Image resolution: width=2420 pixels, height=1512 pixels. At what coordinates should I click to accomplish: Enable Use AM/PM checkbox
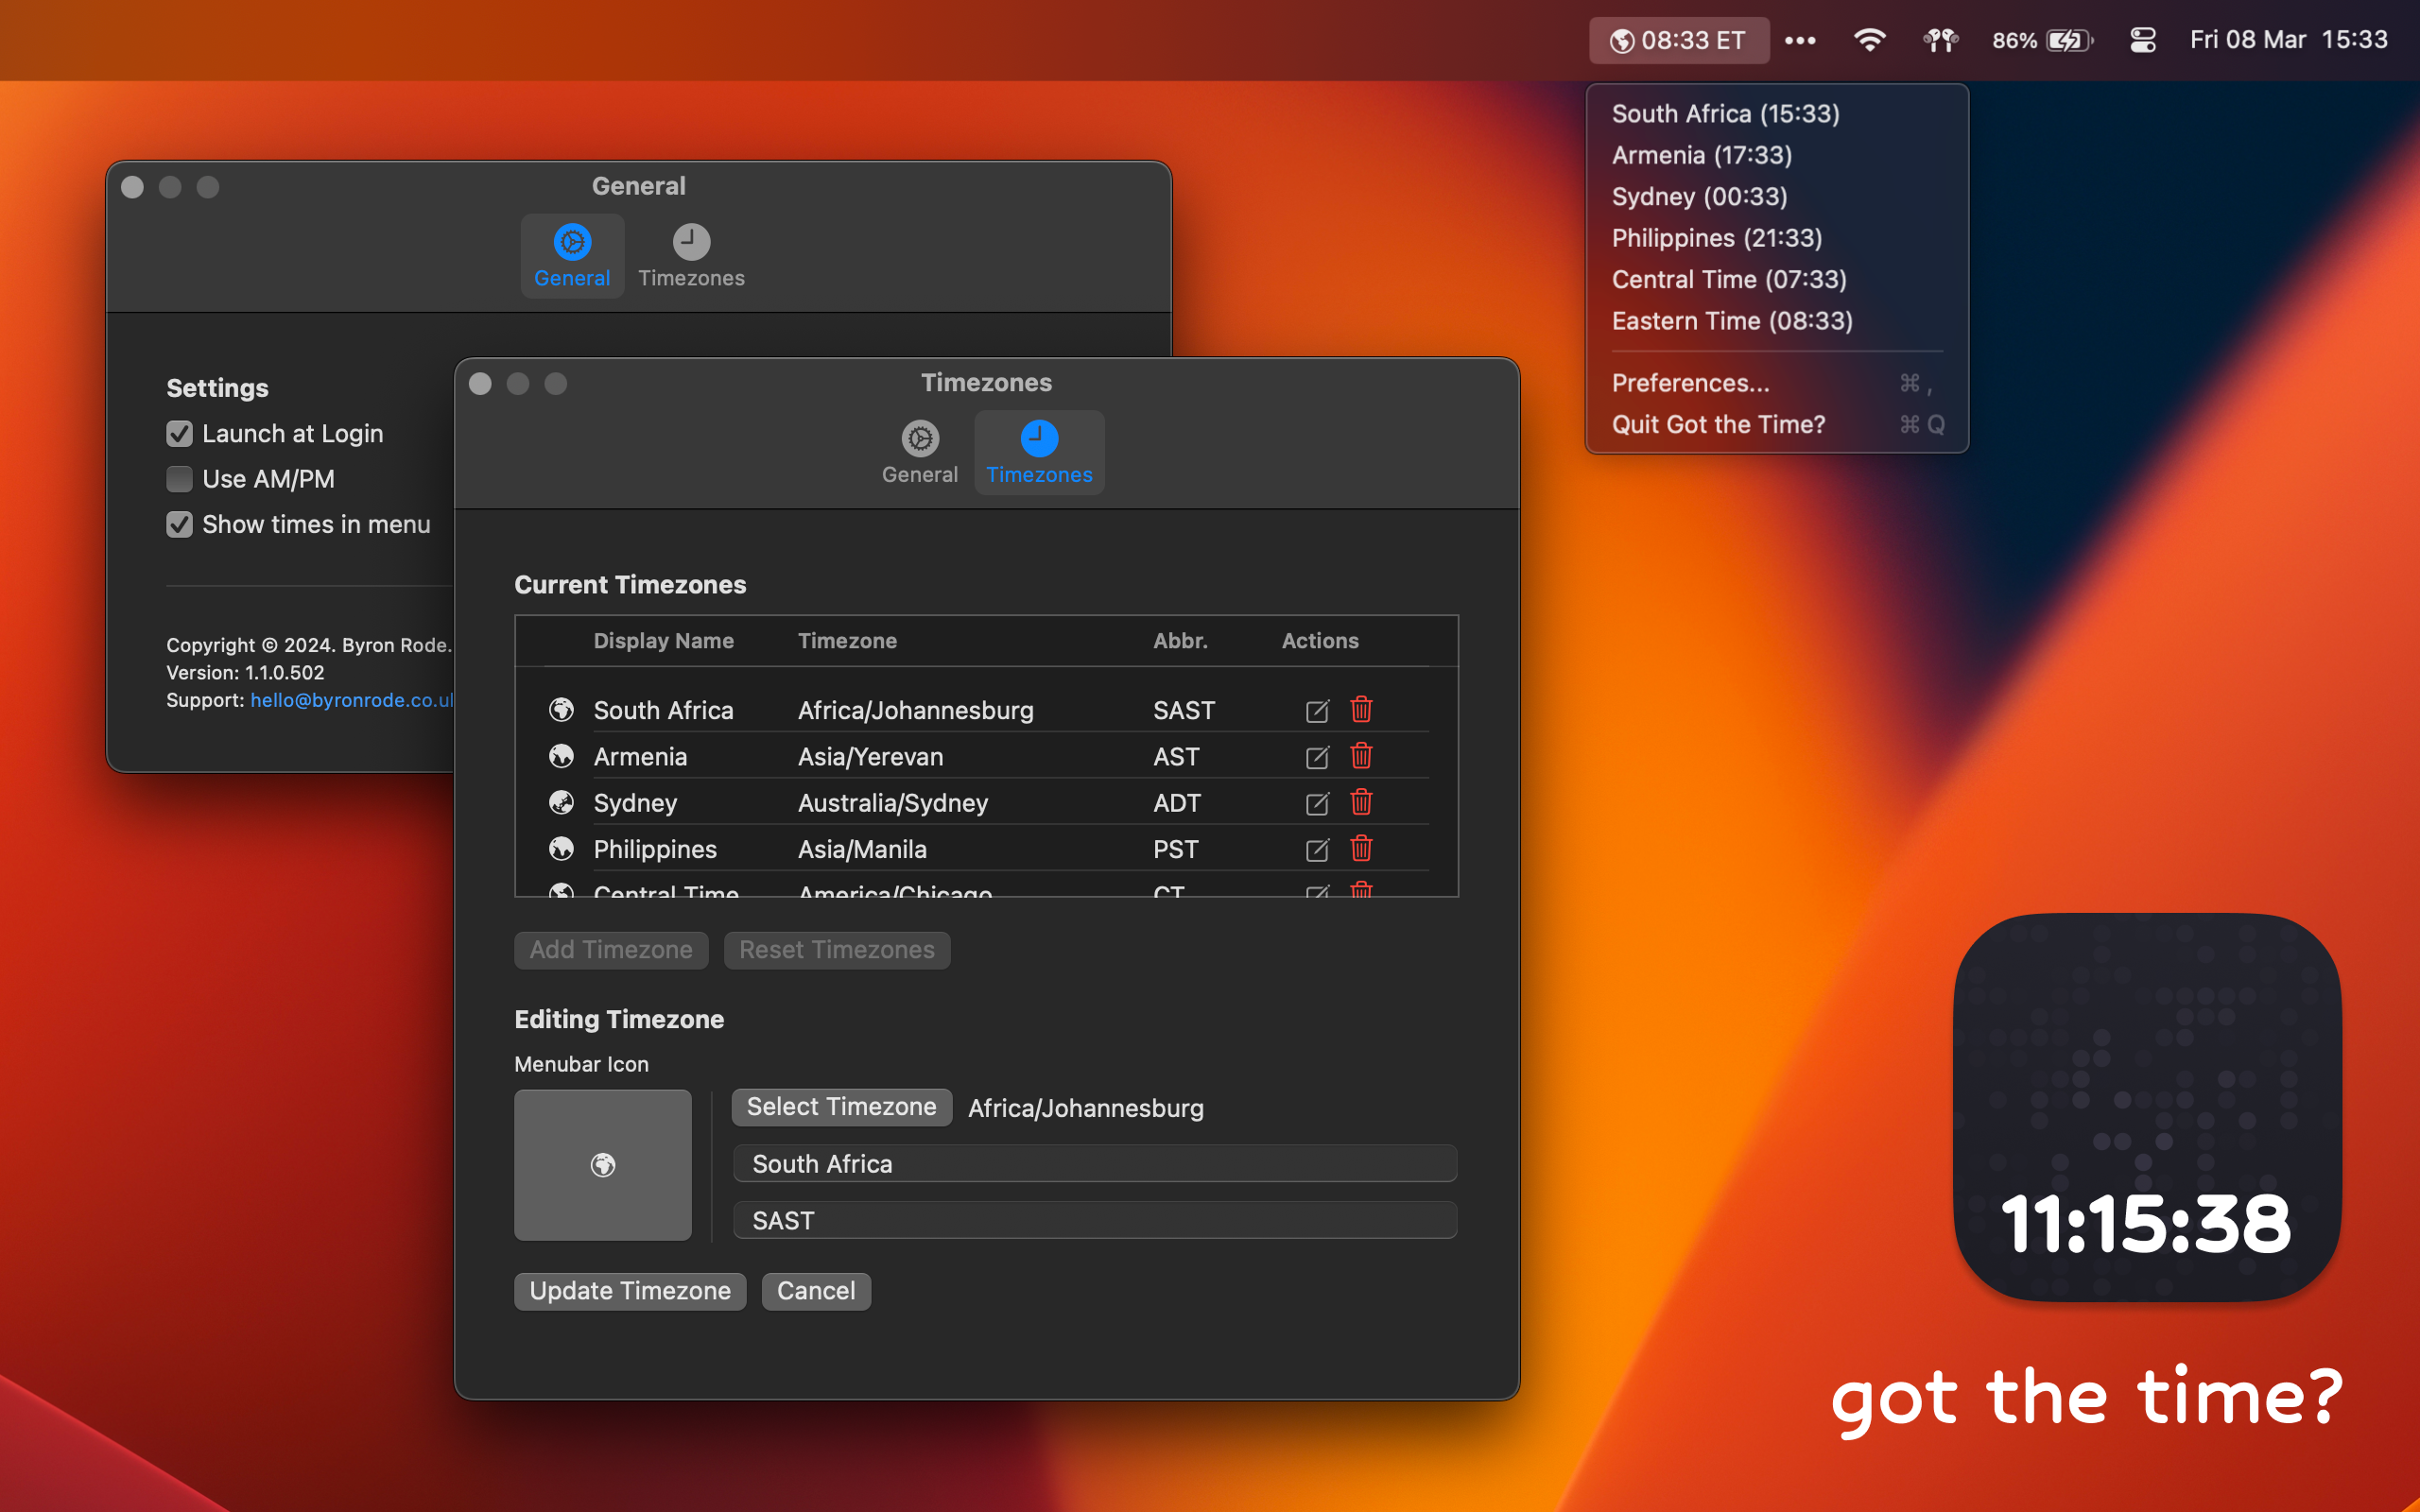tap(179, 479)
